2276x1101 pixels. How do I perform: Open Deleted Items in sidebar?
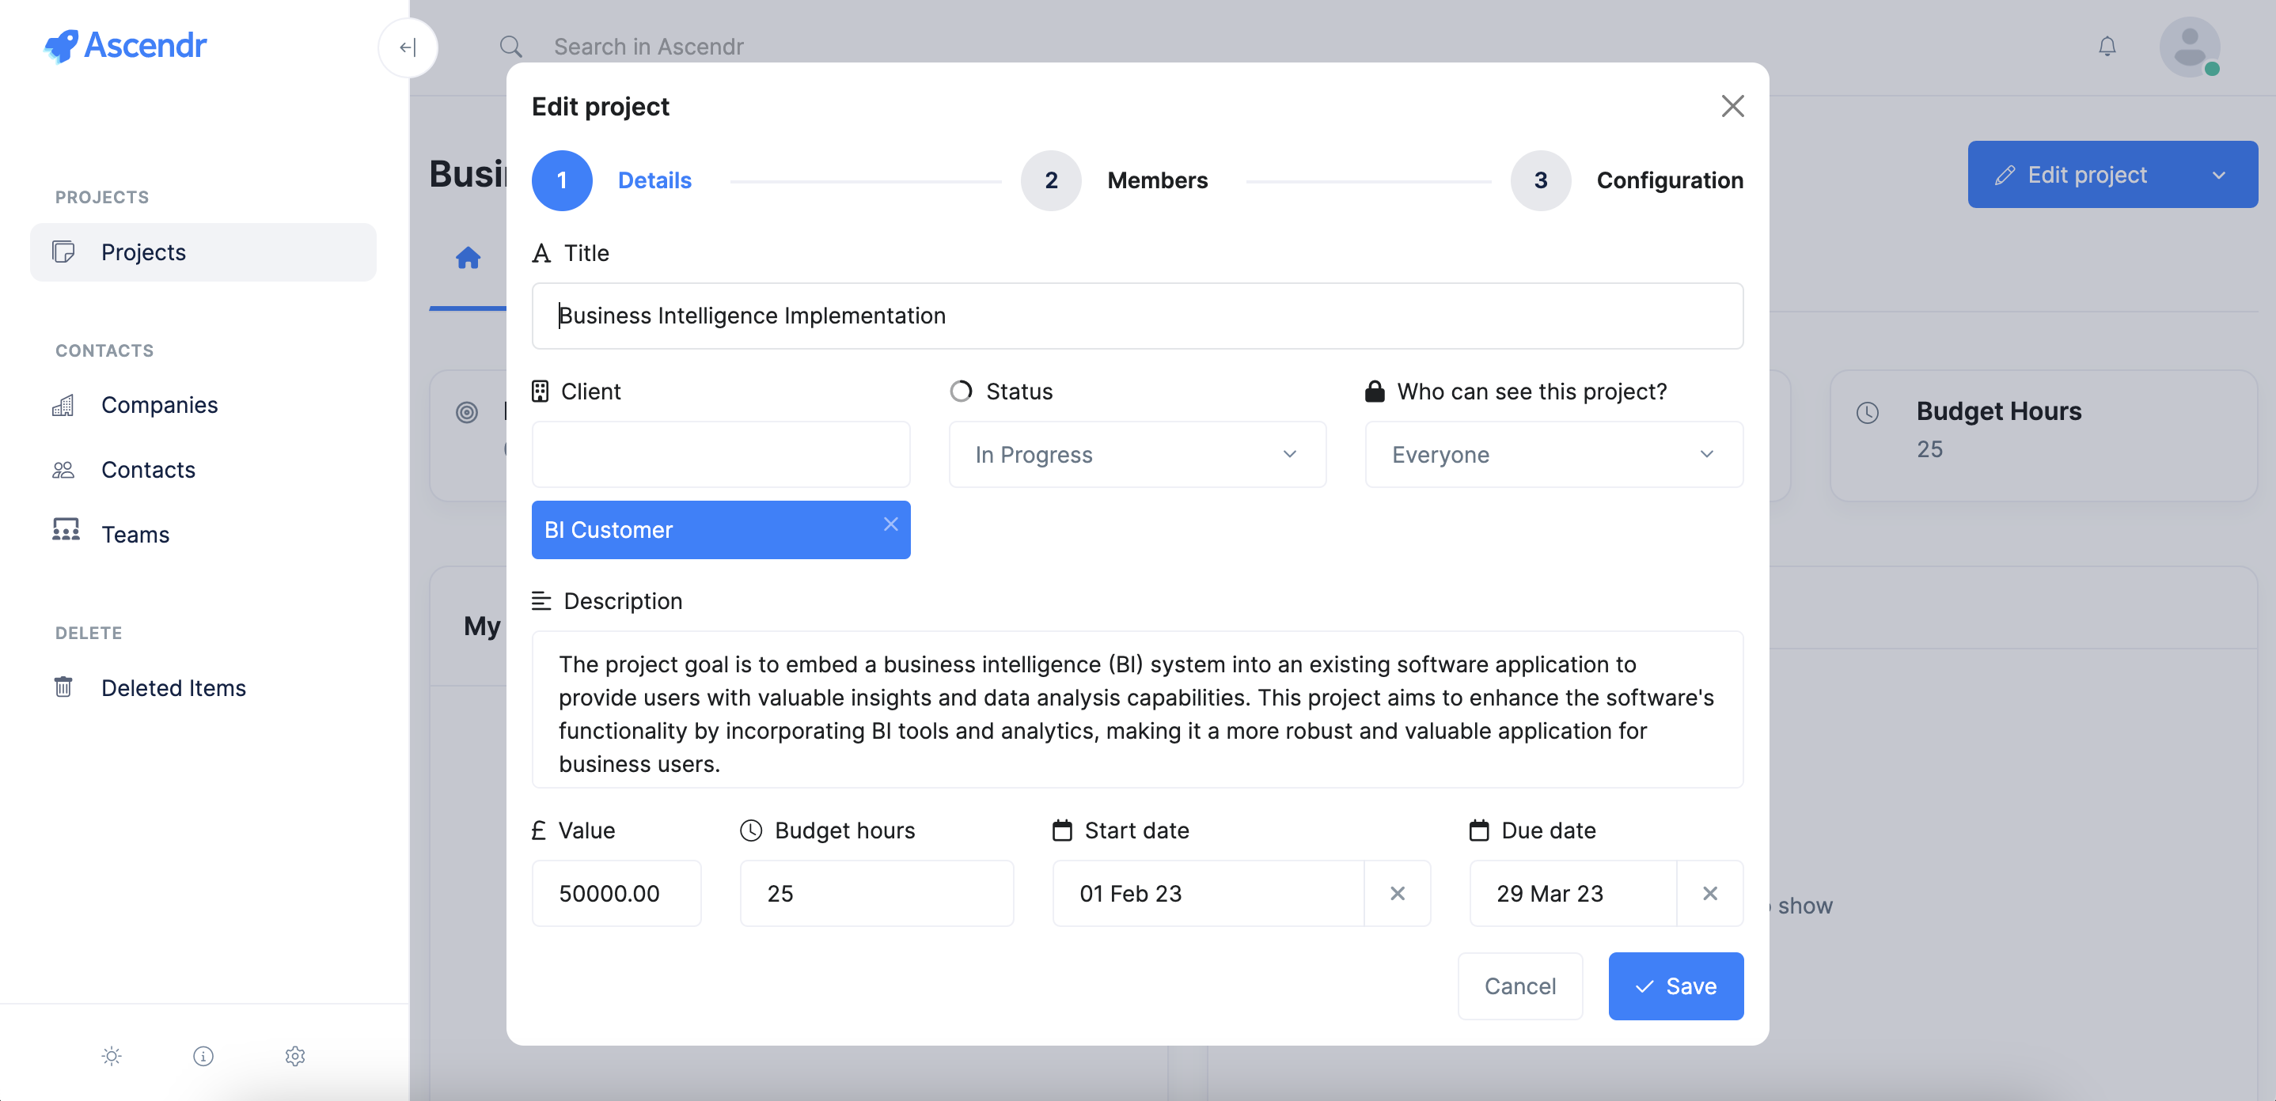[x=173, y=688]
